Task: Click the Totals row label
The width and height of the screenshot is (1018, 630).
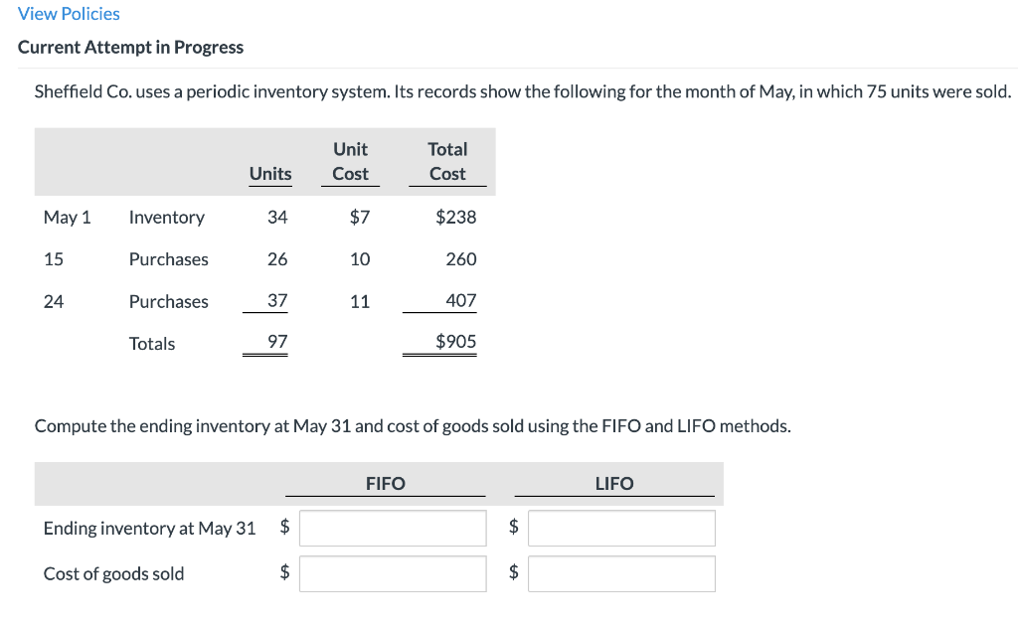Action: [x=152, y=343]
